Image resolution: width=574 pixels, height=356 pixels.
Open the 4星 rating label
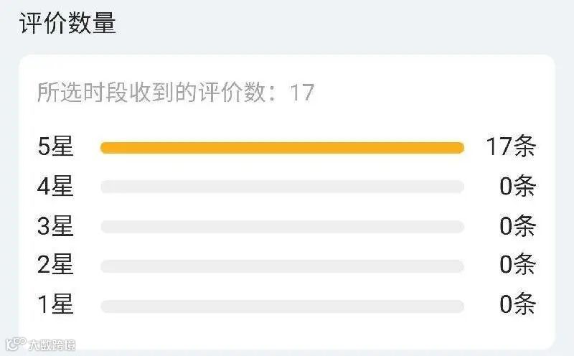pyautogui.click(x=55, y=186)
